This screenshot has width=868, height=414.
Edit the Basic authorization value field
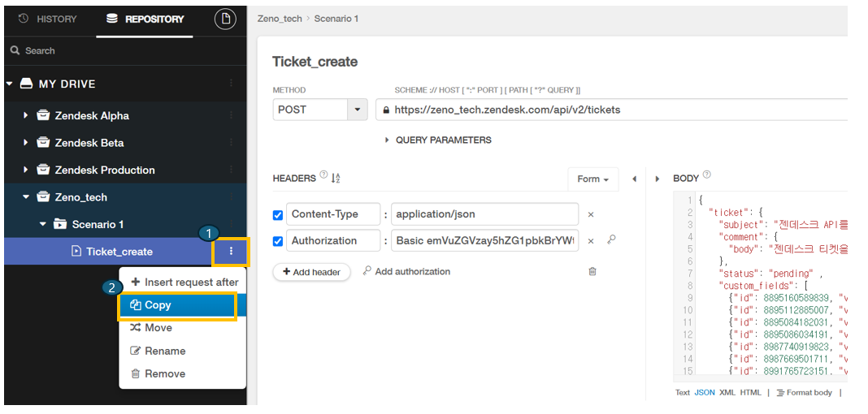pos(484,241)
